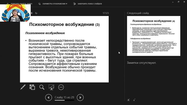Go to previous slide arrow
Viewport: 187px width, 105px height.
(x=49, y=97)
